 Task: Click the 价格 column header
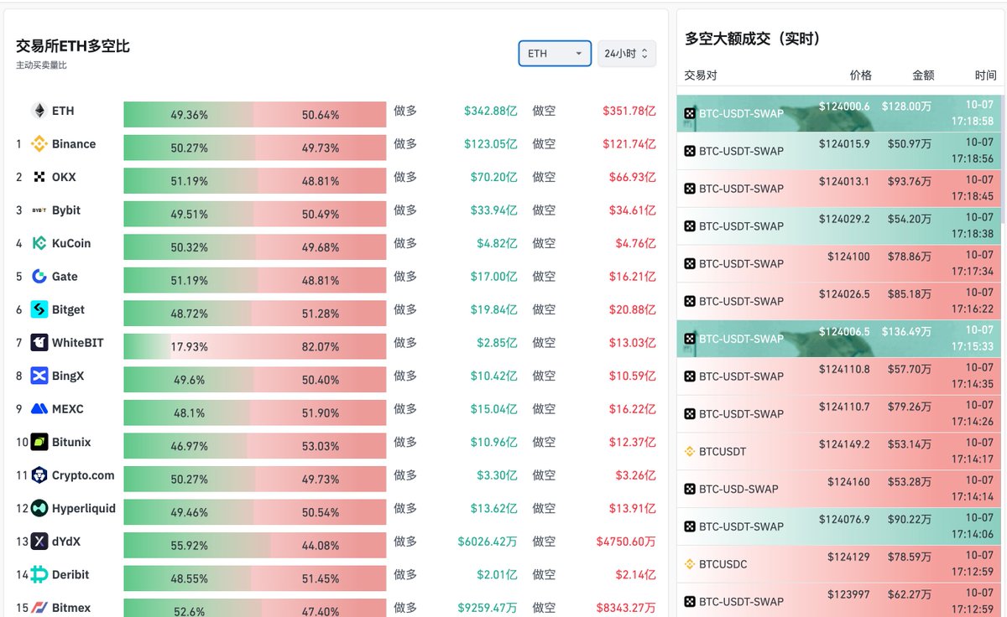pos(860,75)
